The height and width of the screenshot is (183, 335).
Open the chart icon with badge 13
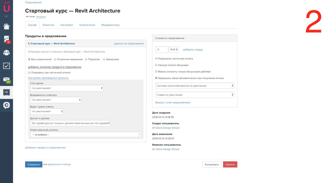(x=7, y=39)
